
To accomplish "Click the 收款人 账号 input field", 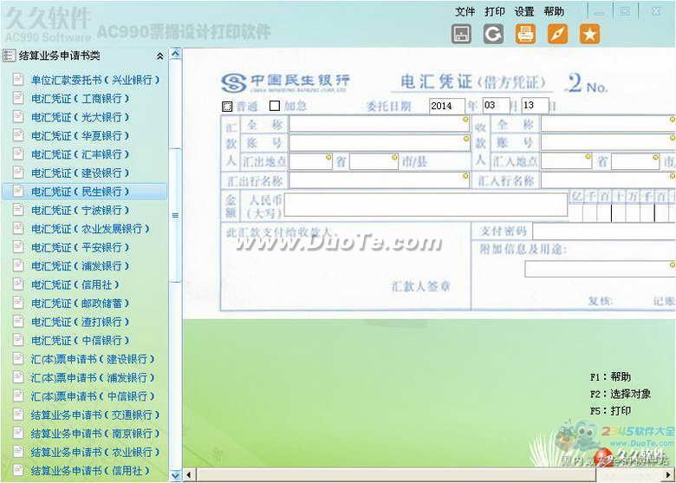I will (608, 142).
